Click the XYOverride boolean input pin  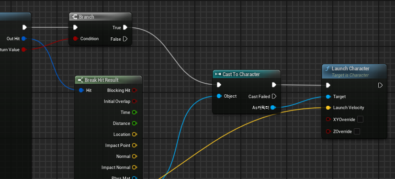[328, 119]
